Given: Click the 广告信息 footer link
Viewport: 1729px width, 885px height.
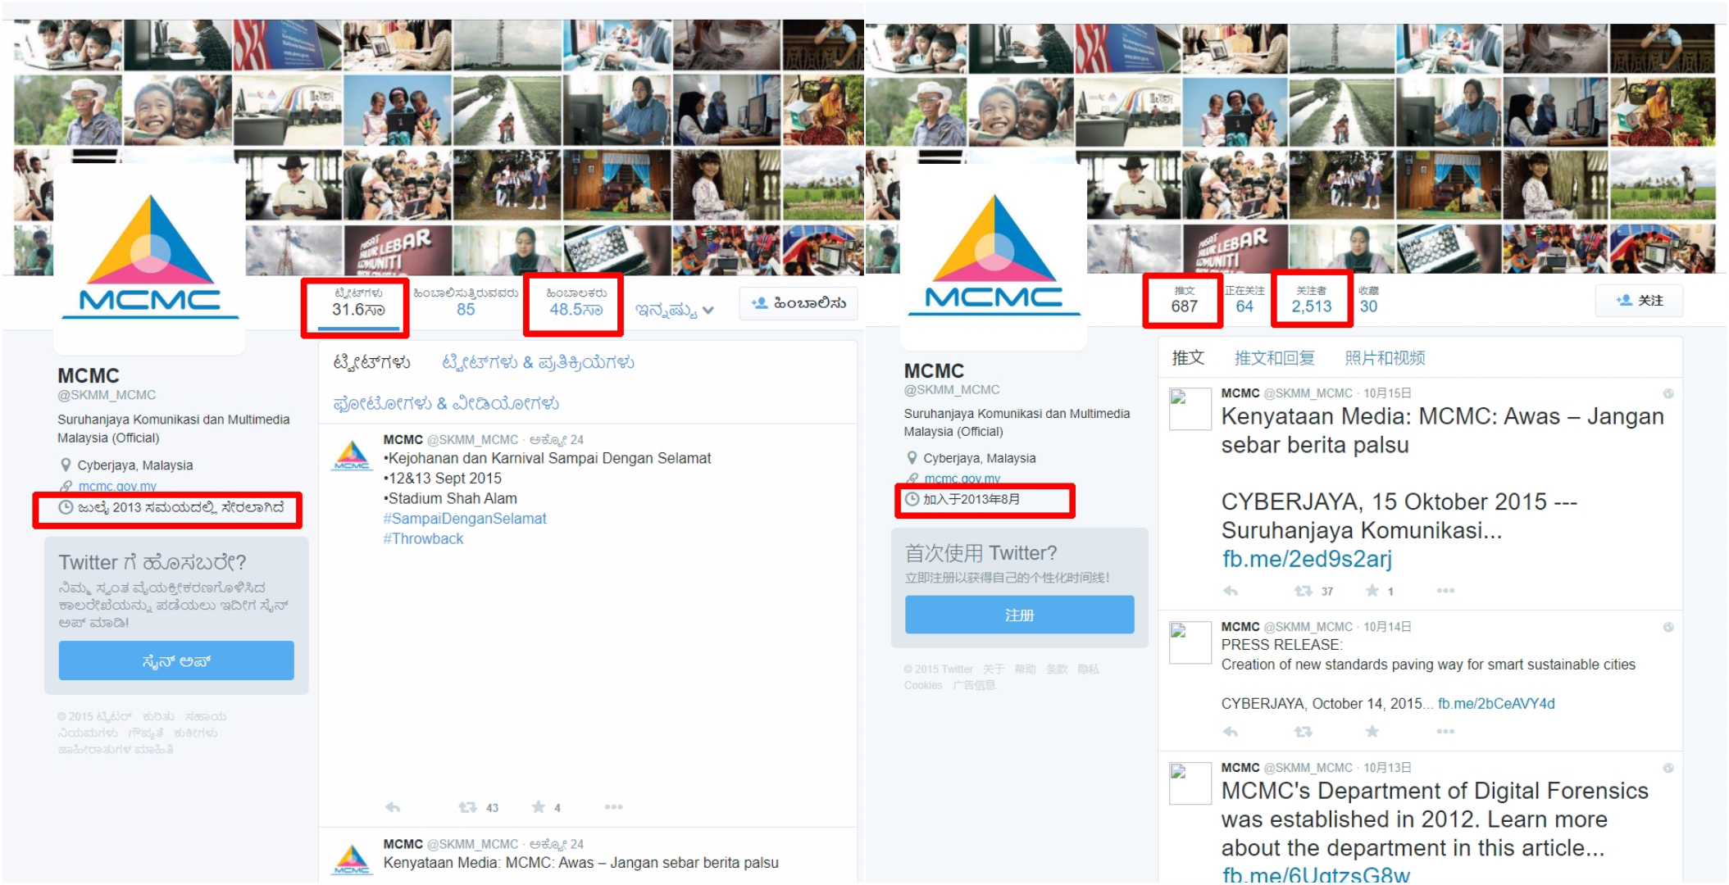Looking at the screenshot, I should [x=974, y=685].
